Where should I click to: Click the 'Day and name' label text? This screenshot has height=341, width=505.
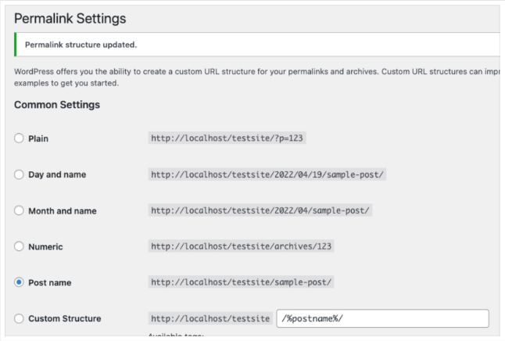[57, 174]
